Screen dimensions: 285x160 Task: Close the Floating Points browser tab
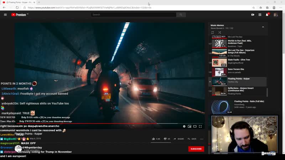(x=34, y=2)
